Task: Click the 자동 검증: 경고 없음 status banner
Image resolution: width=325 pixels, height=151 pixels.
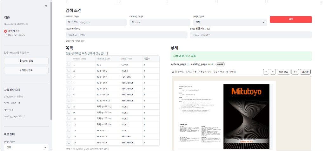Action: point(241,56)
